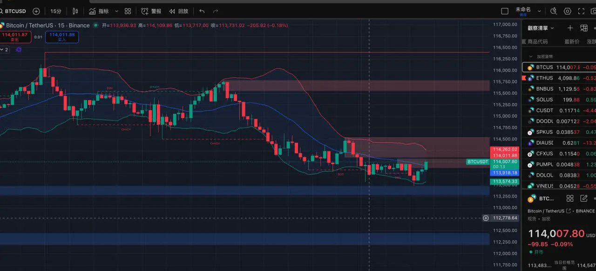This screenshot has height=271, width=596.
Task: Click the 114,262.02 red price label
Action: [505, 150]
